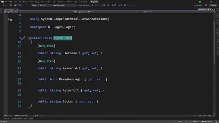The width and height of the screenshot is (219, 123).
Task: Open the MagicVilla_Identity project navigation dropdown
Action: click(x=39, y=12)
